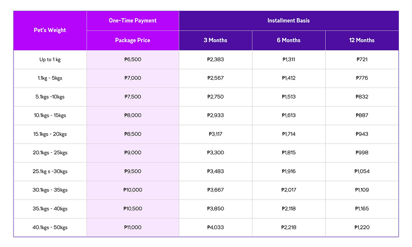412x247 pixels.
Task: Select the 10.1kgs - 15kgs weight row
Action: pyautogui.click(x=50, y=115)
